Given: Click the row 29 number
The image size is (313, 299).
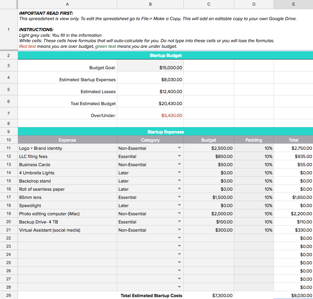Looking at the screenshot, I should (x=9, y=296).
